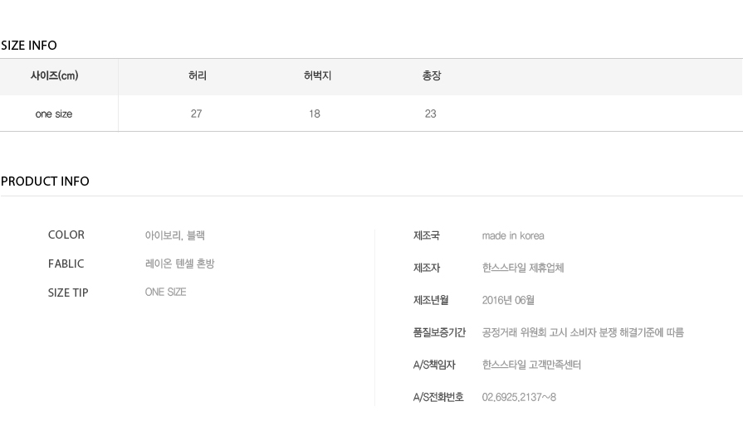Click the thigh value 18

315,114
